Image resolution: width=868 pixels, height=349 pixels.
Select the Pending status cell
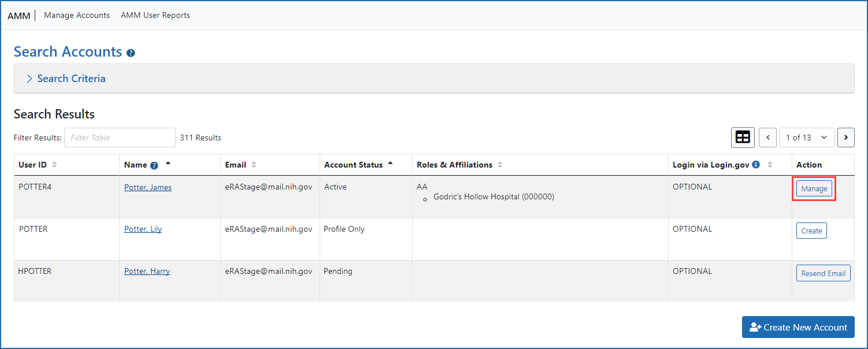click(338, 272)
